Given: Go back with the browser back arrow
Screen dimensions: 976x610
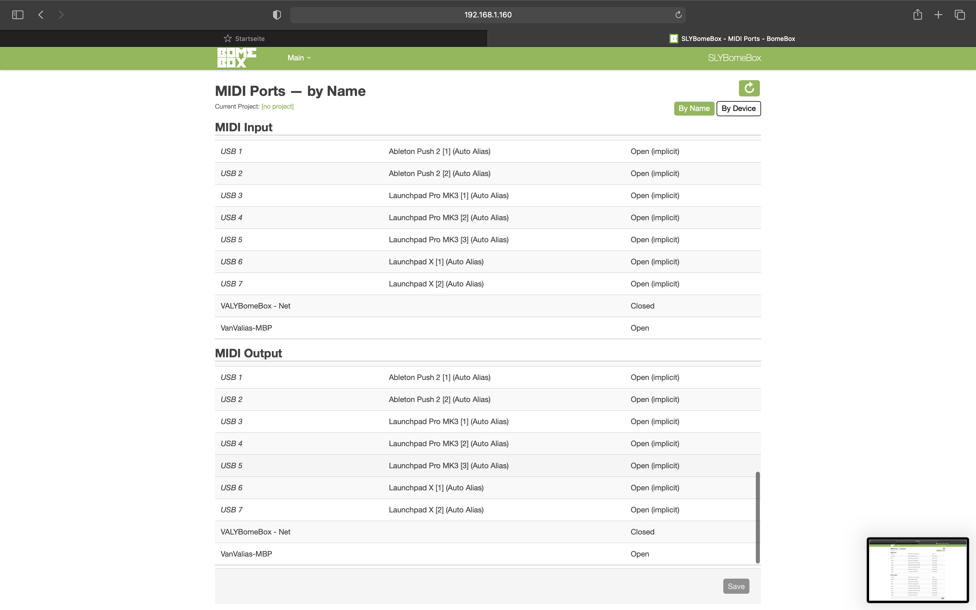Looking at the screenshot, I should (41, 15).
